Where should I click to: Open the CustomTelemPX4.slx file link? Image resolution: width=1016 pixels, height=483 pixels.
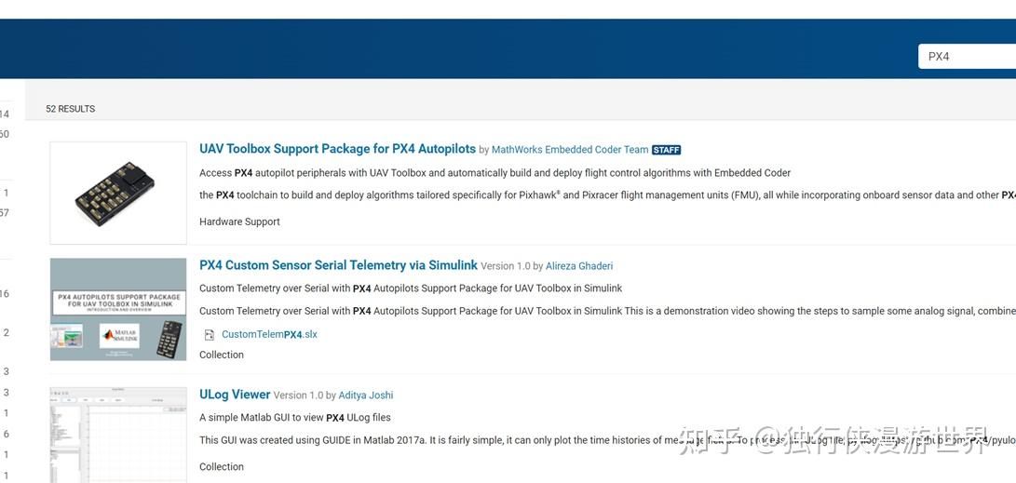(x=269, y=334)
